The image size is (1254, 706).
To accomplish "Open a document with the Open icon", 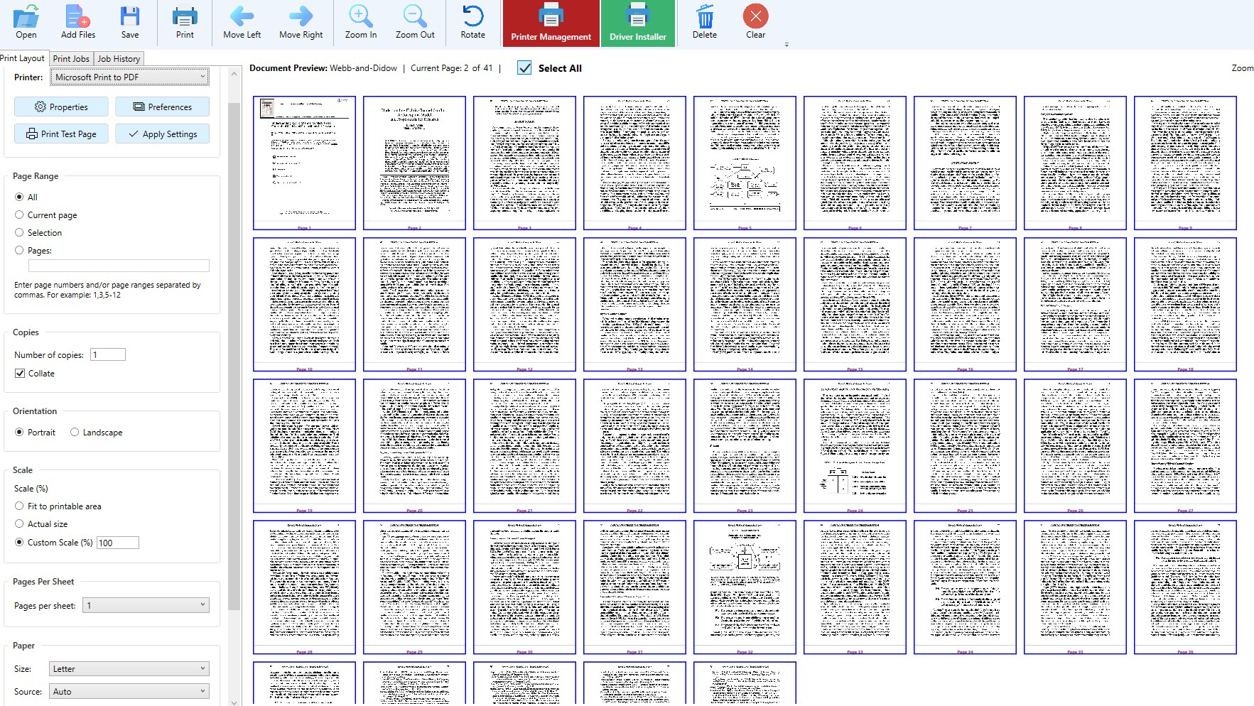I will pyautogui.click(x=26, y=21).
